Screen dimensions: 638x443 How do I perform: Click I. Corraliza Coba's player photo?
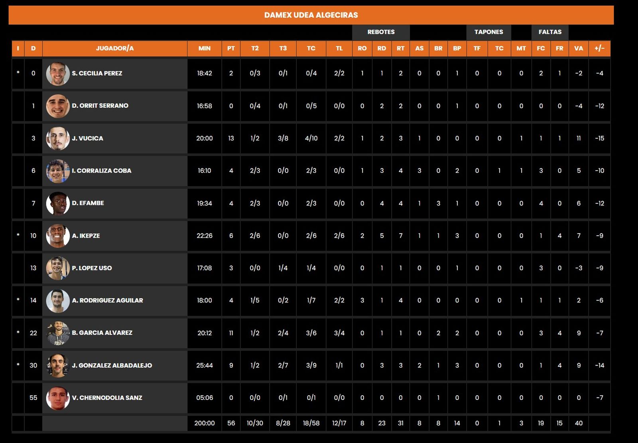pos(58,171)
